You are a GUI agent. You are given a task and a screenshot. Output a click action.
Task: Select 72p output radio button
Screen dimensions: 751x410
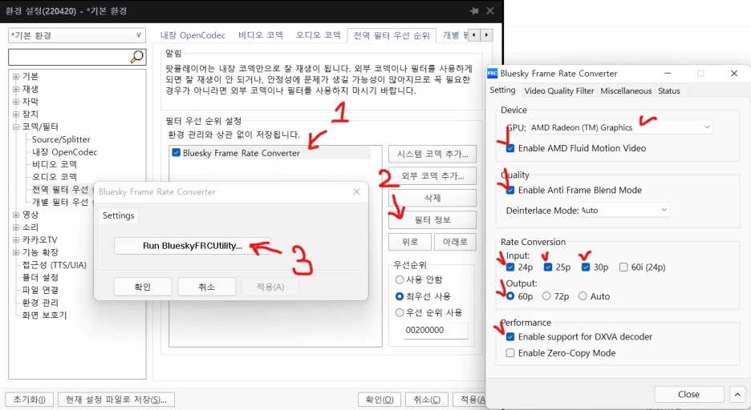point(546,296)
